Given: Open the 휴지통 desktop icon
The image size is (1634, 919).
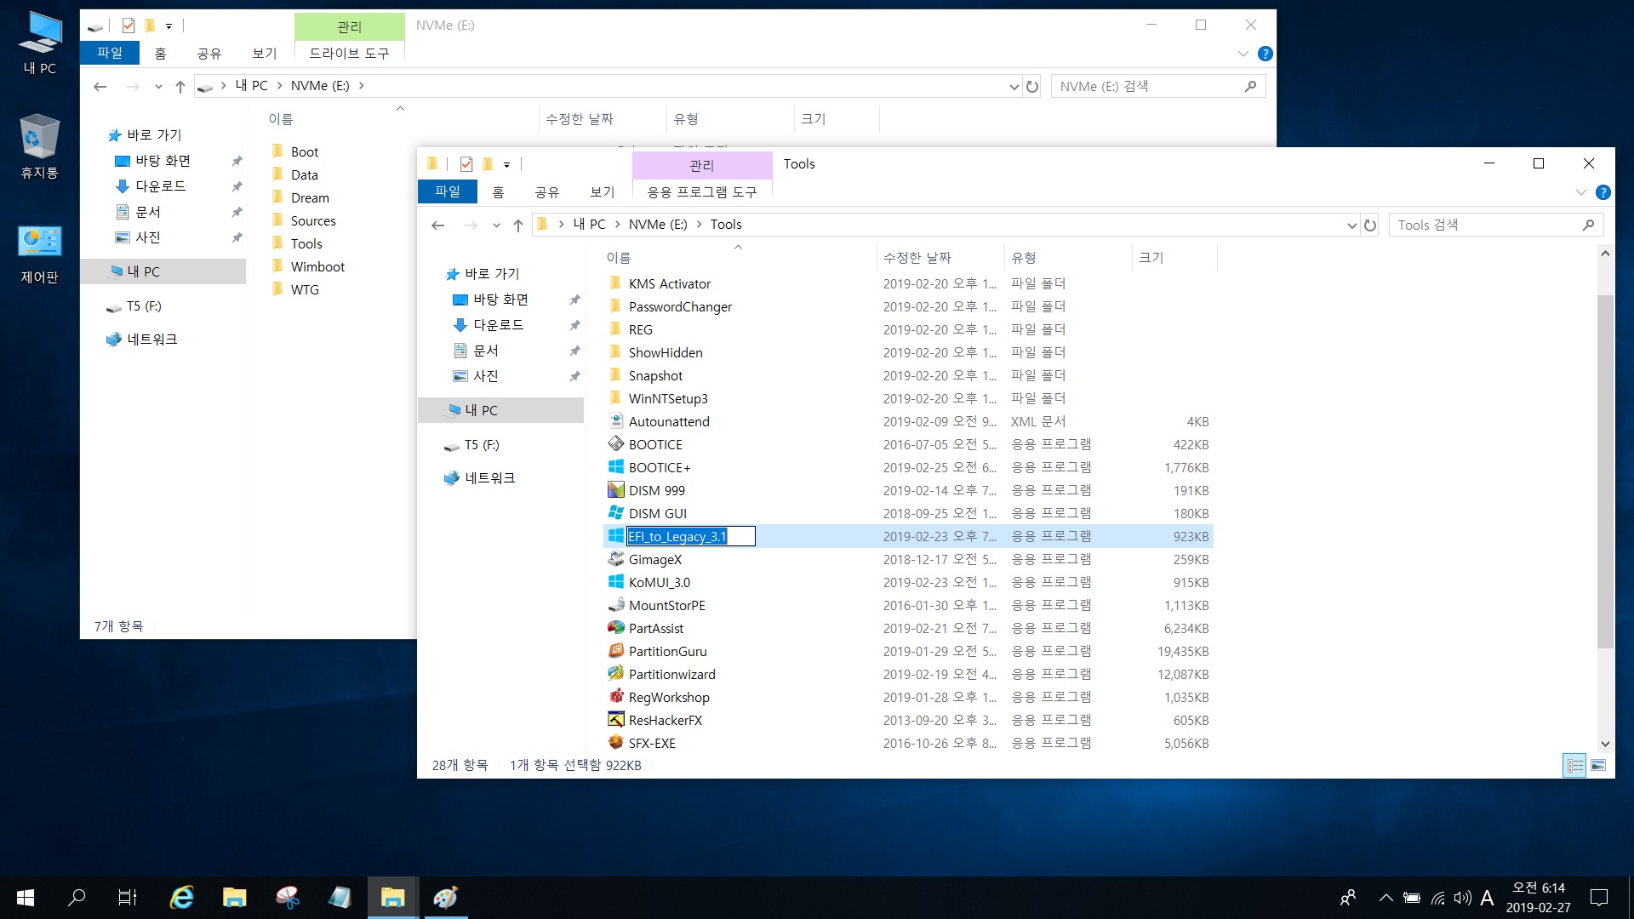Looking at the screenshot, I should tap(40, 147).
